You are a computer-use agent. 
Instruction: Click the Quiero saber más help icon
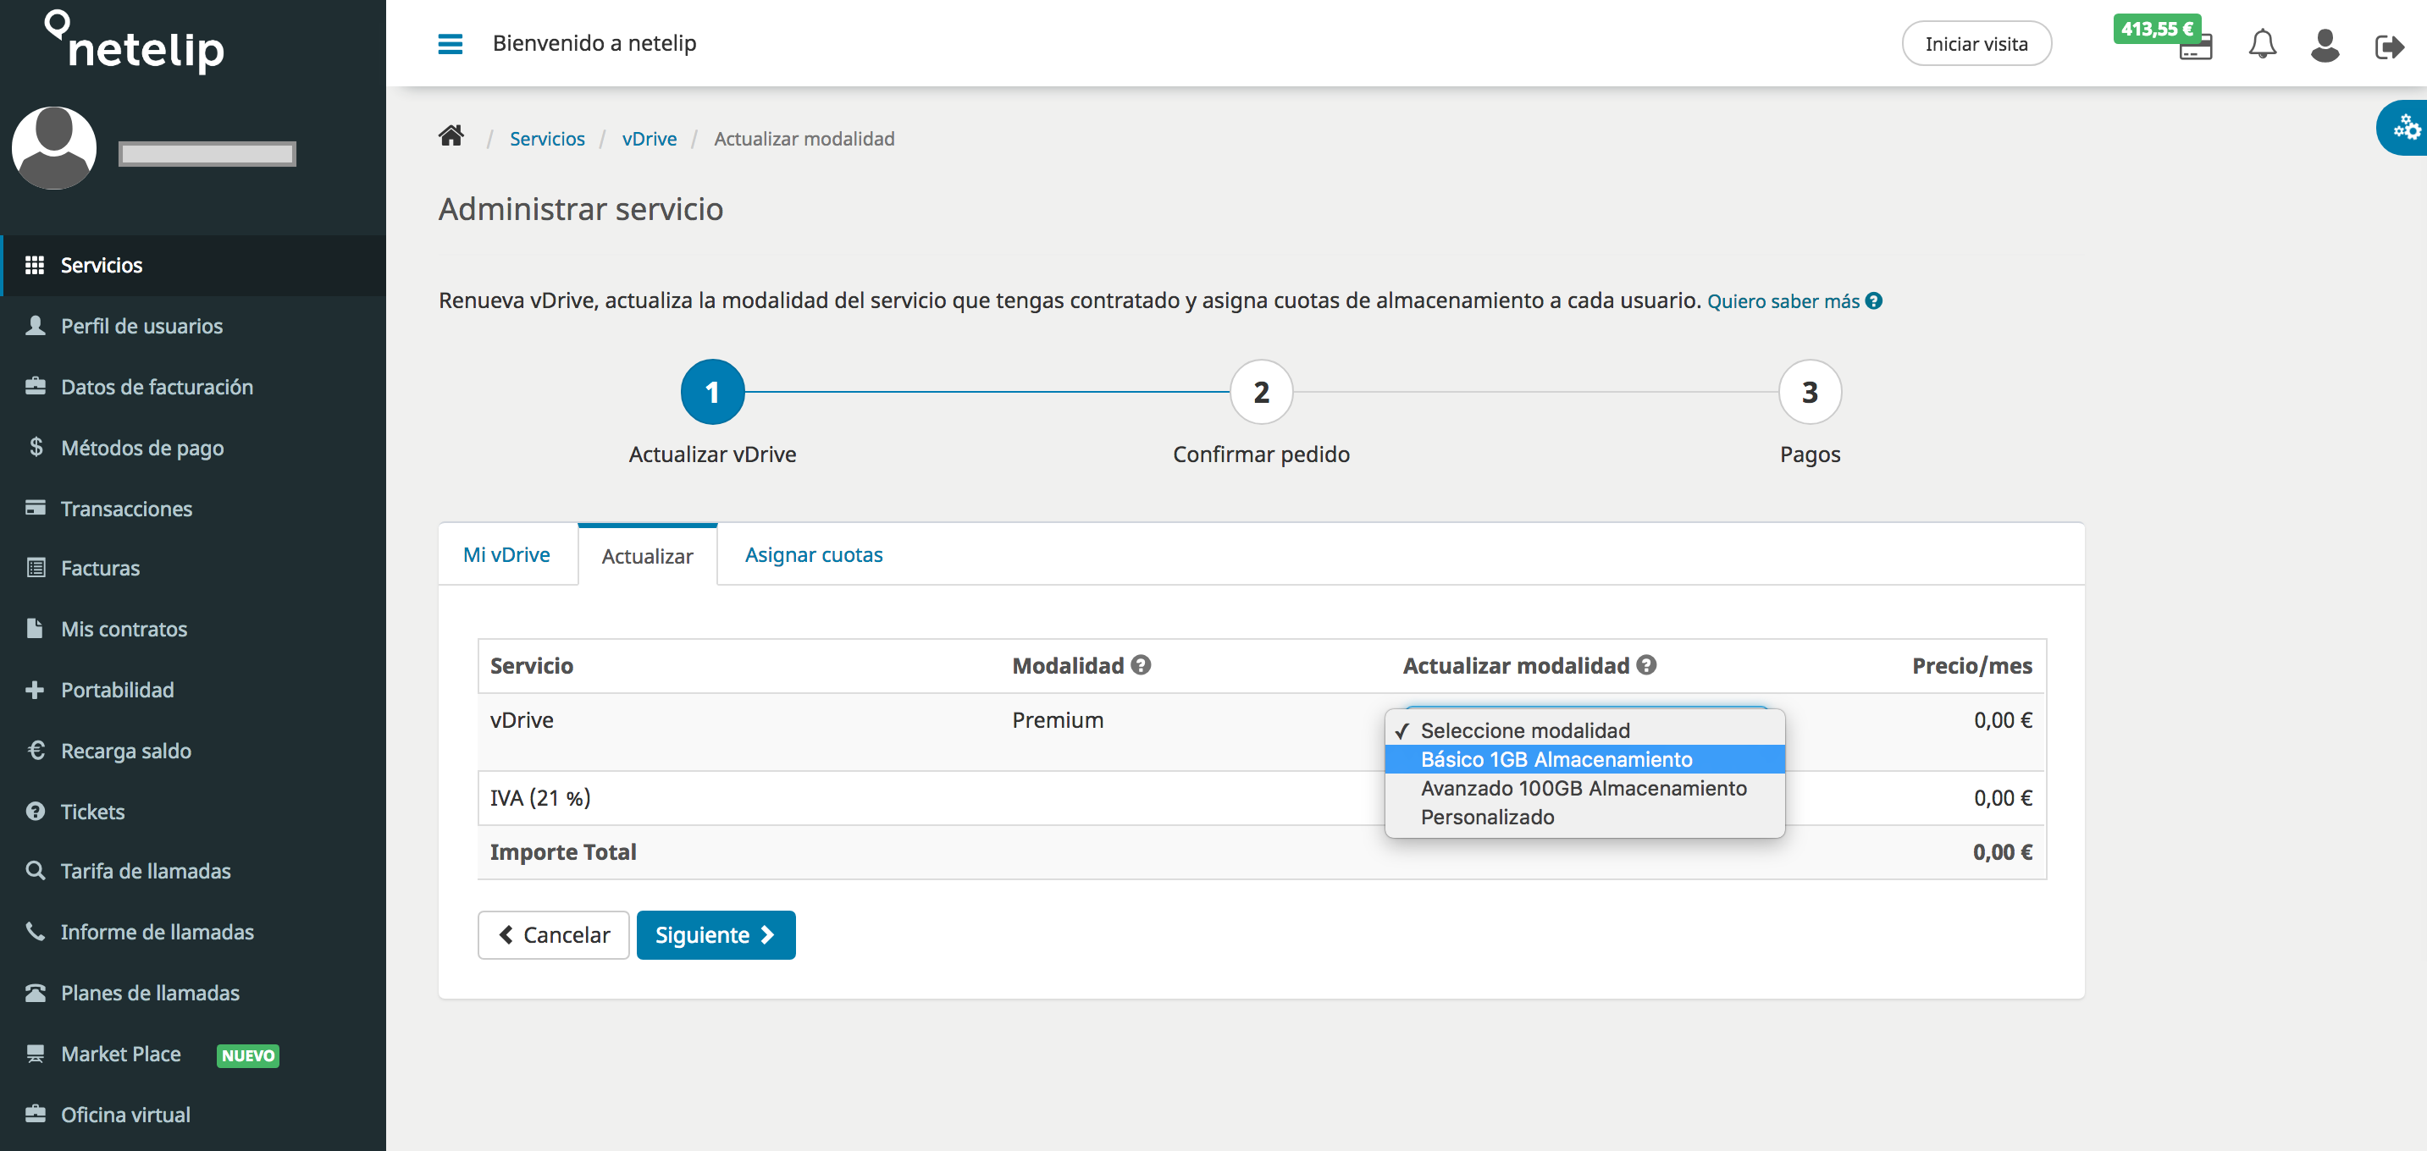coord(1874,300)
